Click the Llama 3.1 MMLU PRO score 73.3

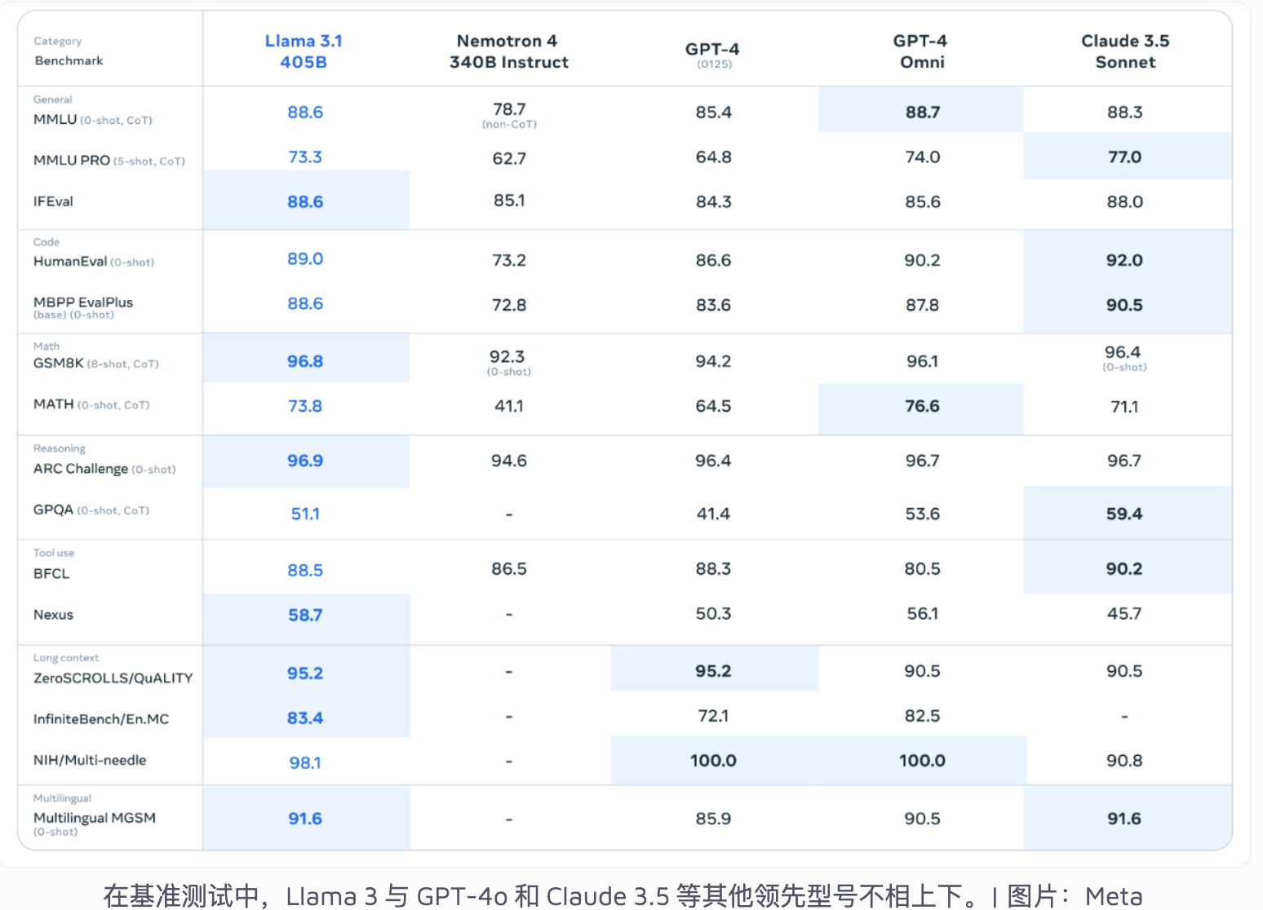[305, 157]
